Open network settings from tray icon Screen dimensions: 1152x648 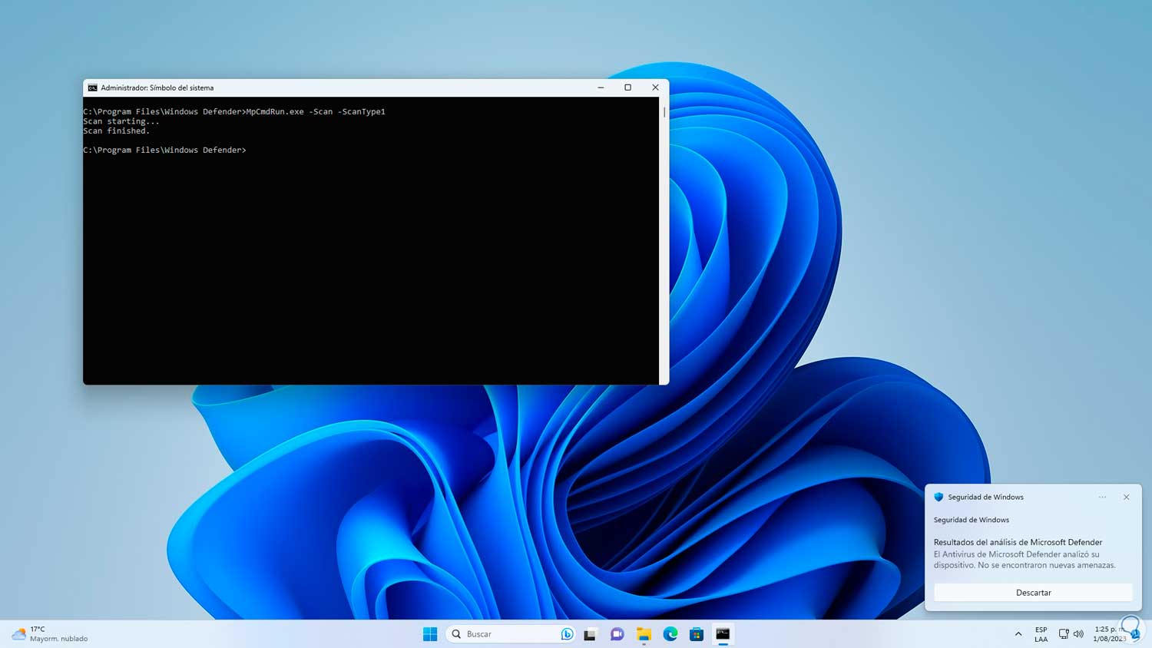(1064, 634)
